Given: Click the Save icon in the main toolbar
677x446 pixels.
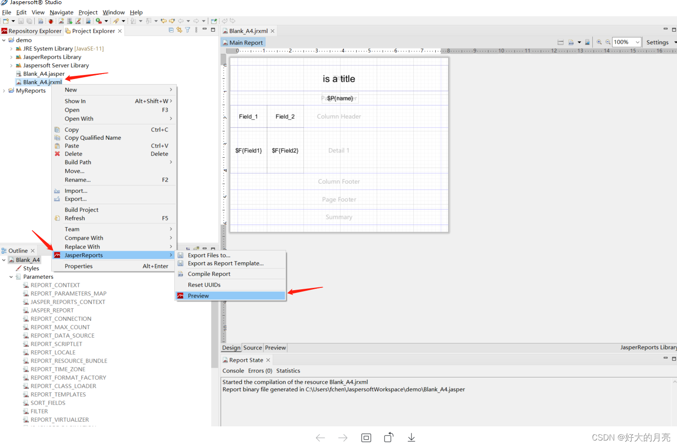Looking at the screenshot, I should [21, 21].
